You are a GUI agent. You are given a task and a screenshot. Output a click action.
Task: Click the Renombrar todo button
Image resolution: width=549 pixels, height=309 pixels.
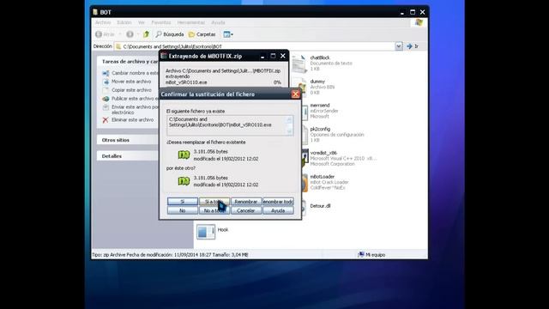coord(278,202)
